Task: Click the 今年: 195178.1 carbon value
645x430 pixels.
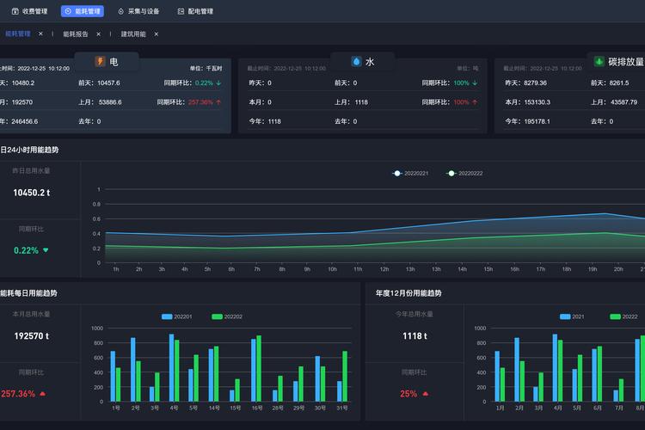Action: pos(528,121)
